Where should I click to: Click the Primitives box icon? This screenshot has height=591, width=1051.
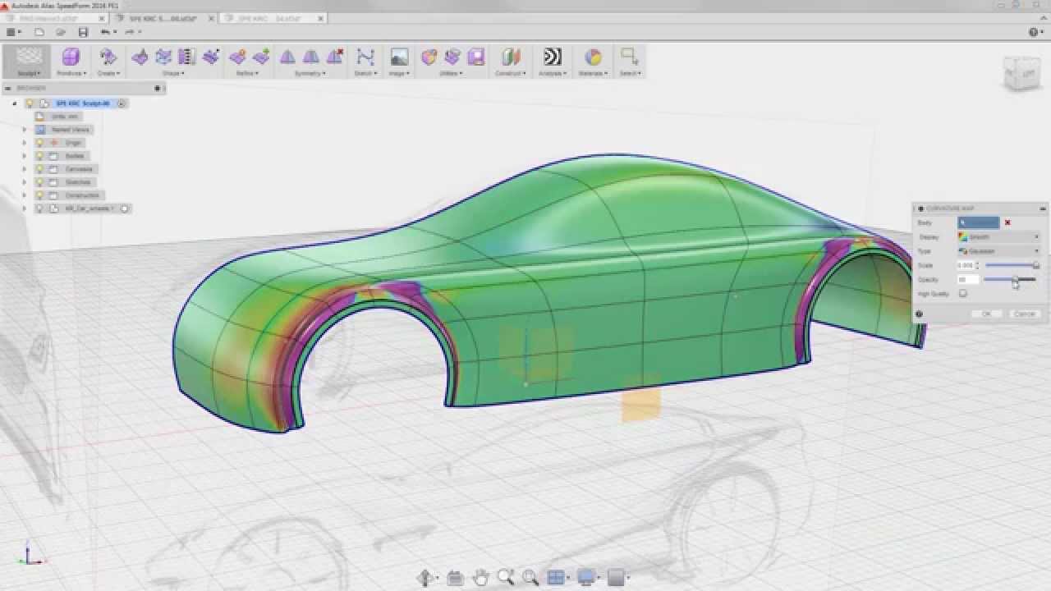pyautogui.click(x=71, y=57)
